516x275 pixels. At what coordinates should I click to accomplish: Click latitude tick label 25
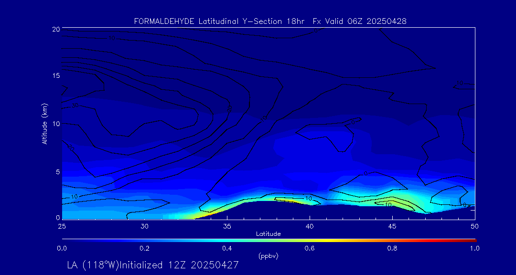coord(62,226)
